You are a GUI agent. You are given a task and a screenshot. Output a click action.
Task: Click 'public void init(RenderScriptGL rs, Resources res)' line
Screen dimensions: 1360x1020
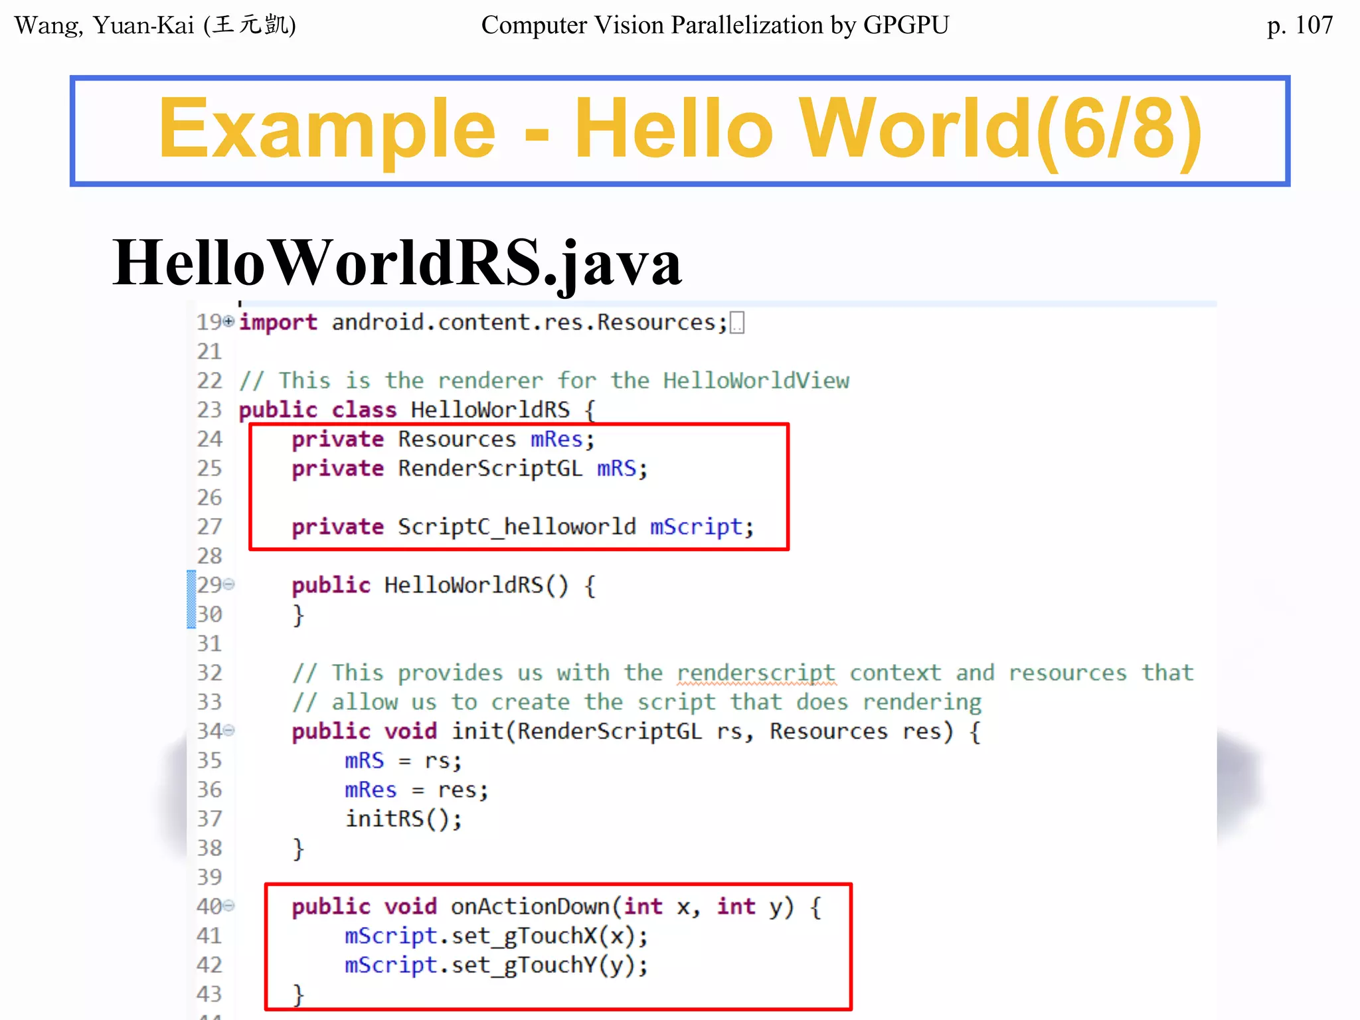point(636,732)
